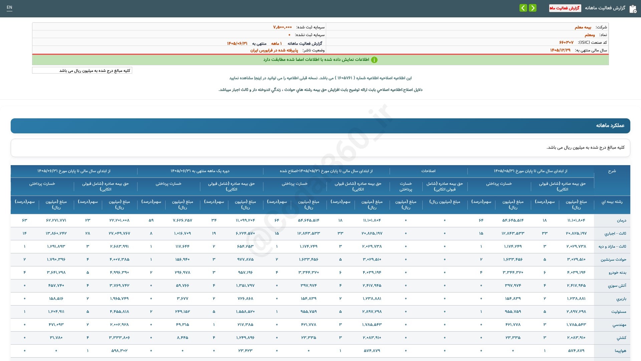The image size is (641, 361).
Task: Click the آتش سوزی row label
Action: 617,286
